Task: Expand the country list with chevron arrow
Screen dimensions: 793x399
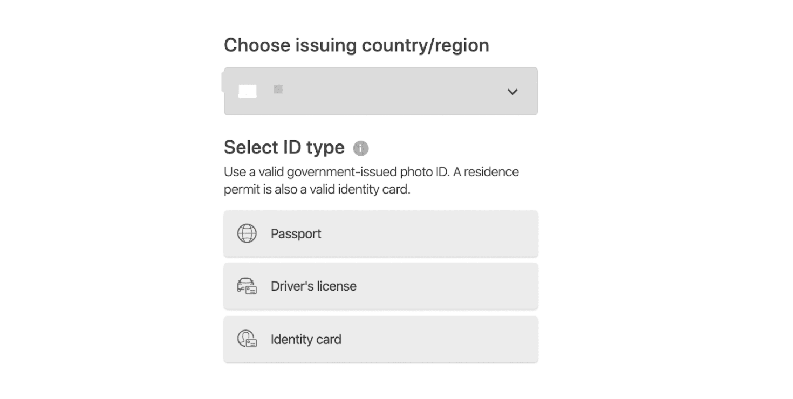Action: pos(512,92)
